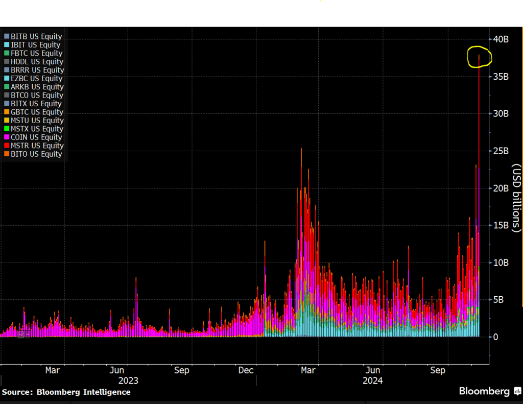Click the Bloomberg logo text
523x404 pixels.
(484, 391)
